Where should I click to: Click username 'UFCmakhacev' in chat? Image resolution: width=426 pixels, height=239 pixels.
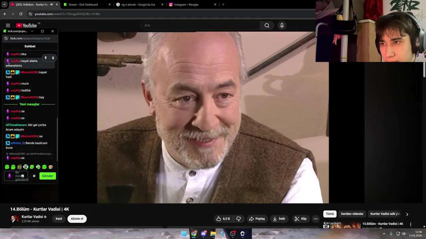click(x=16, y=125)
